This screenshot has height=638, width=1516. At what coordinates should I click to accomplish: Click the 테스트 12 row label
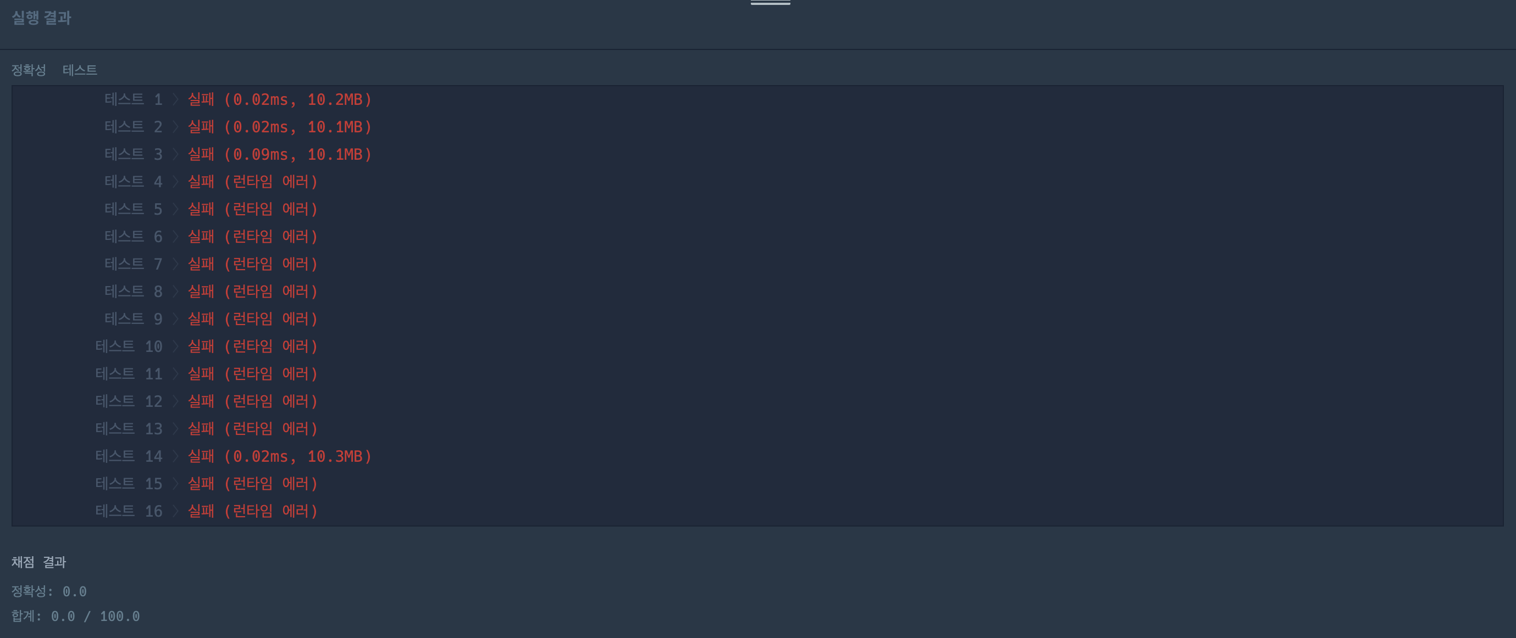click(128, 401)
